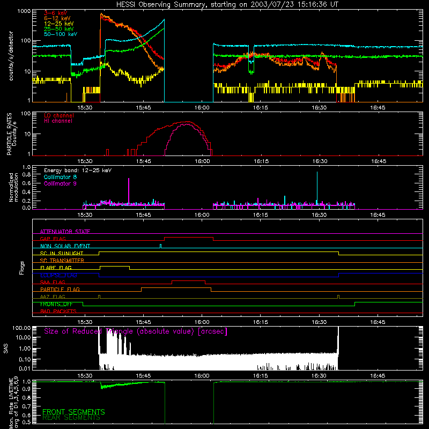Click the SAA FLAG label
This screenshot has width=429, height=429.
53,282
